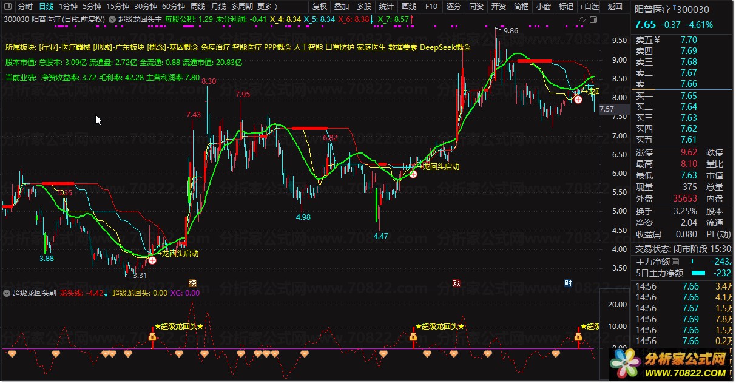Viewport: 736px width, 383px height.
Task: Toggle the 简框 simple frame button
Action: pyautogui.click(x=521, y=7)
